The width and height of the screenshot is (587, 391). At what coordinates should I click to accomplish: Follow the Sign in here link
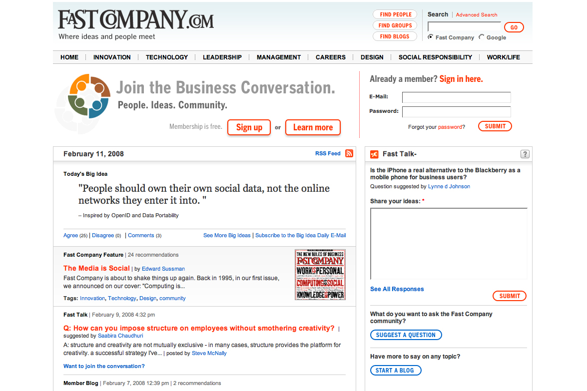tap(461, 78)
